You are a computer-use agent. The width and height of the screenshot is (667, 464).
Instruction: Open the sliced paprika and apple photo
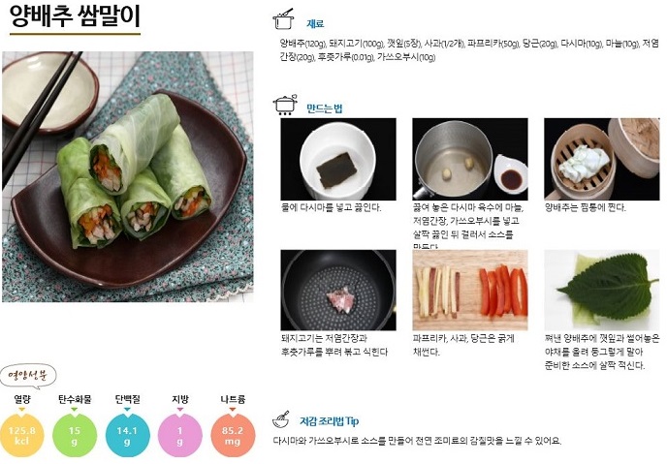470,291
